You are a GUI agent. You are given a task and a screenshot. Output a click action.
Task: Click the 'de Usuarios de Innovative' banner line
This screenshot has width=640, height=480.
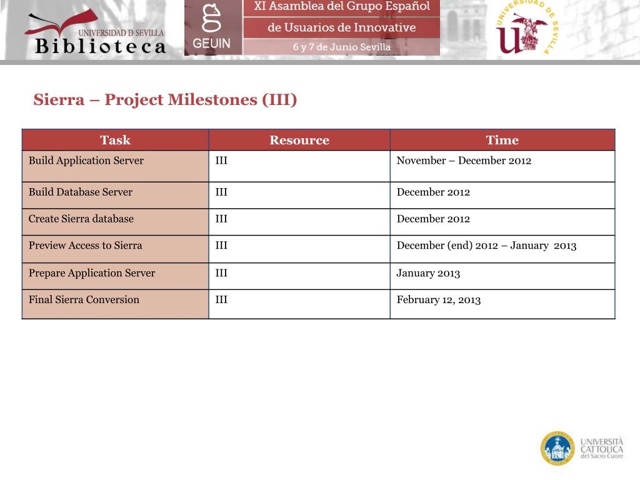[342, 27]
